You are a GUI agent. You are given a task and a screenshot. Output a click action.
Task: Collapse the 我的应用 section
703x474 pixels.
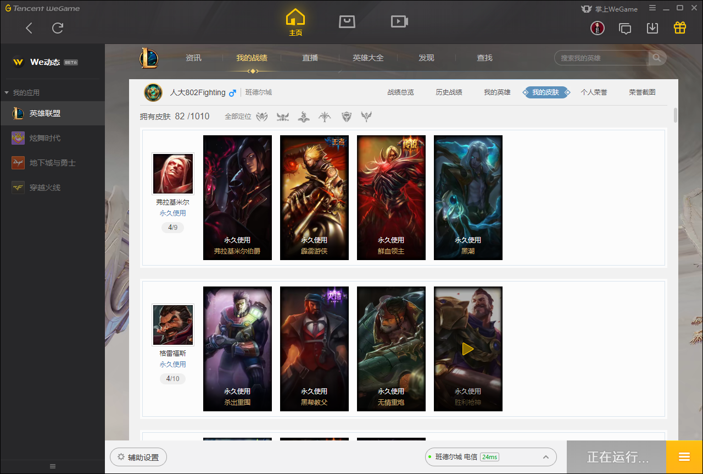(x=22, y=92)
